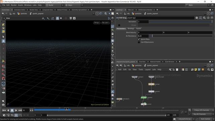Switch to the Geometry Spreadsheet tab
Screen dimensions: 215x121
[79, 10]
